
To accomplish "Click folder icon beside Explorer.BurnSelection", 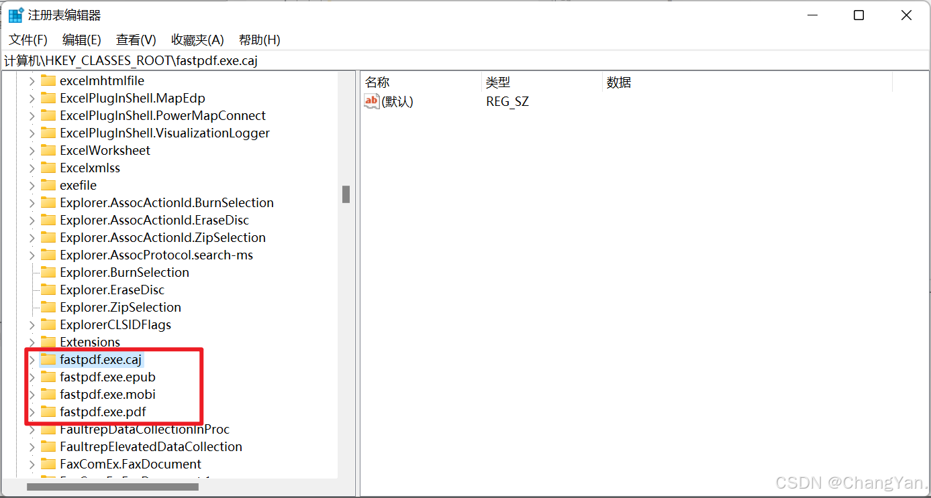I will click(48, 272).
